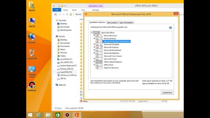Open the Share ribbon tab in Explorer
The height and width of the screenshot is (118, 210).
click(x=74, y=10)
